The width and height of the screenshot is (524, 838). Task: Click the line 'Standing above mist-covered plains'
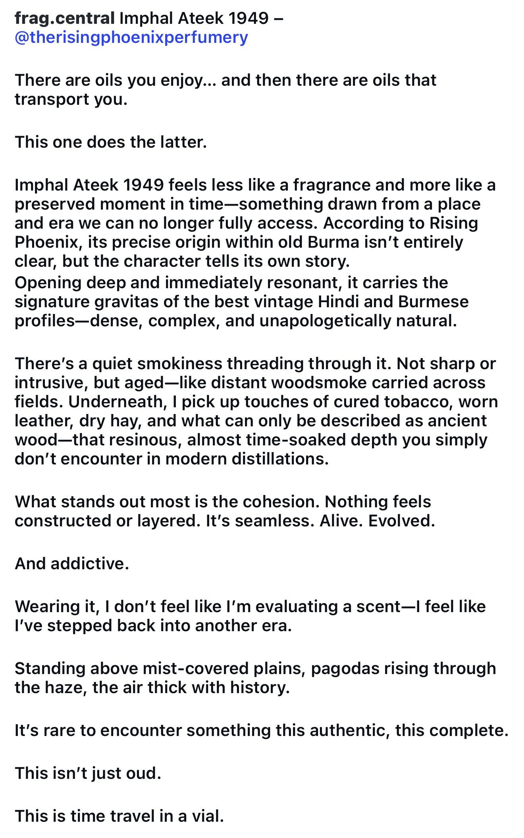pos(255,668)
